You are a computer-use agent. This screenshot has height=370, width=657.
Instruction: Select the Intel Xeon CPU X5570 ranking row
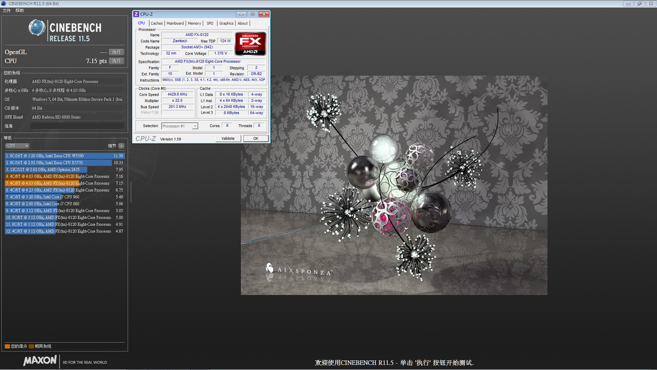65,163
